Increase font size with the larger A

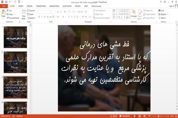58,12
